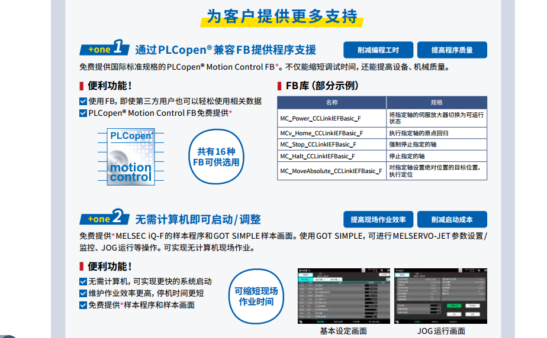This screenshot has width=547, height=338.
Task: Click the PLCopen motion control logo
Action: point(131,157)
